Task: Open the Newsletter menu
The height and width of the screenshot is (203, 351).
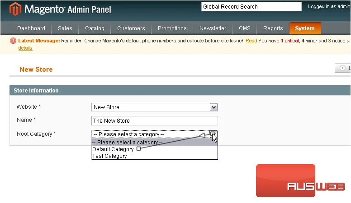Action: click(x=213, y=28)
